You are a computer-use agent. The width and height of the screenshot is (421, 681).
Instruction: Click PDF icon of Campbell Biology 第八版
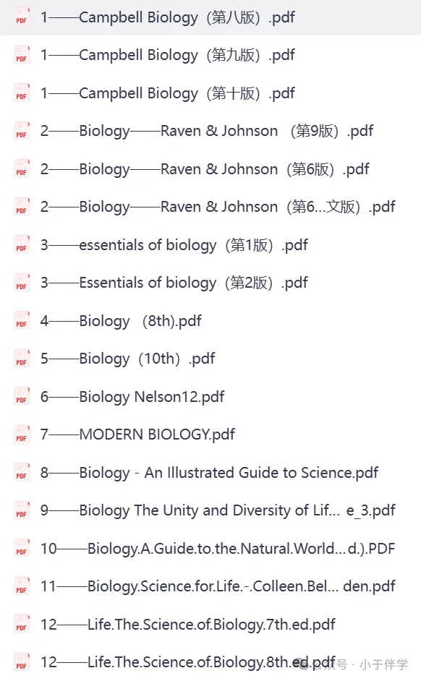(x=22, y=17)
